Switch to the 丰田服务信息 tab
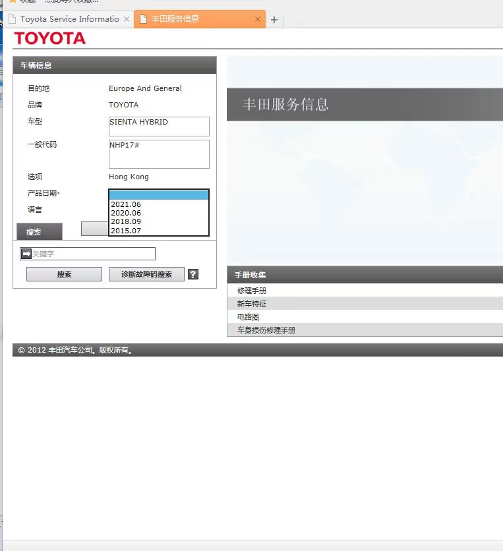Image resolution: width=503 pixels, height=551 pixels. (199, 19)
